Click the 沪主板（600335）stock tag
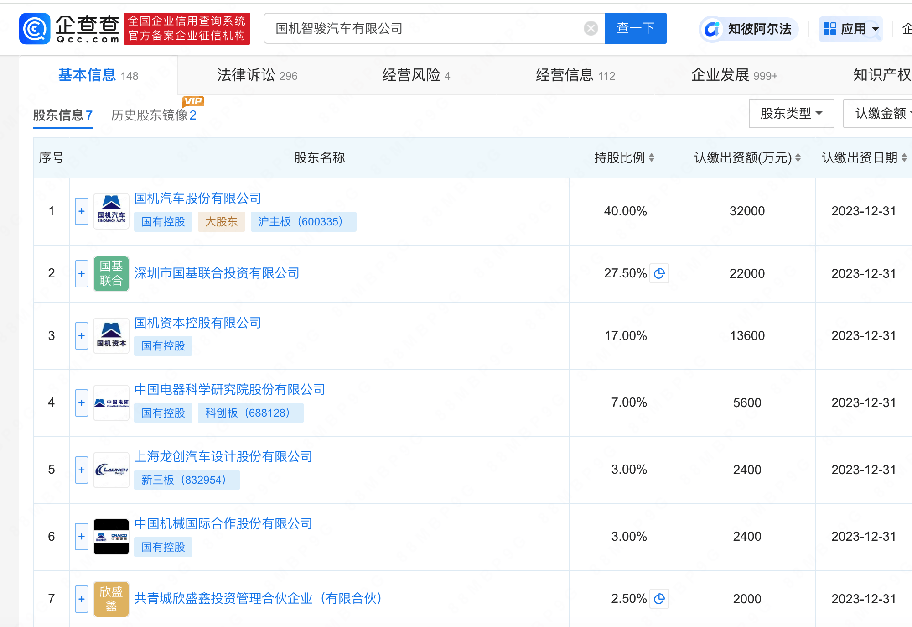912x627 pixels. coord(304,222)
